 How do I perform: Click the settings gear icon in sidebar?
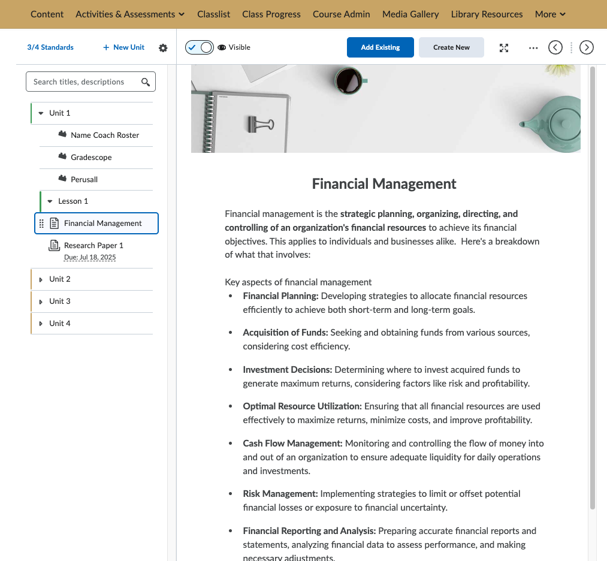coord(163,48)
